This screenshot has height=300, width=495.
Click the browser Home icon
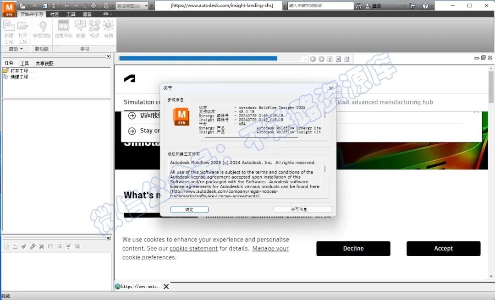tap(347, 59)
